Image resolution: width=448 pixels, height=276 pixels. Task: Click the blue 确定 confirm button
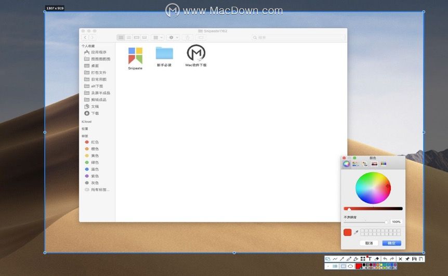(392, 243)
